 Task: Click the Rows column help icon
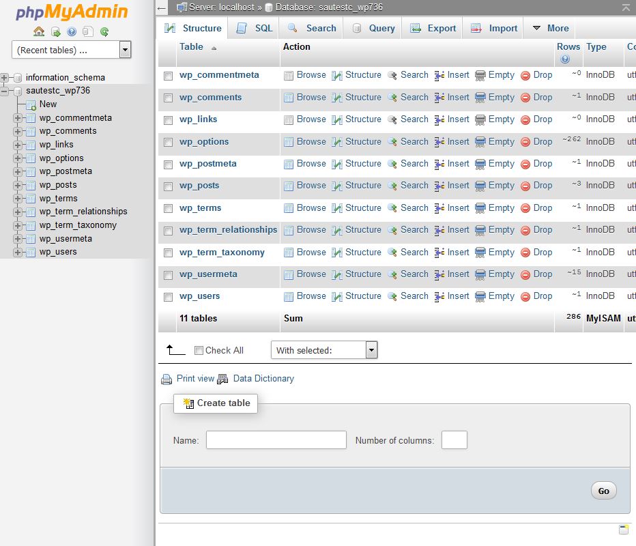[565, 59]
